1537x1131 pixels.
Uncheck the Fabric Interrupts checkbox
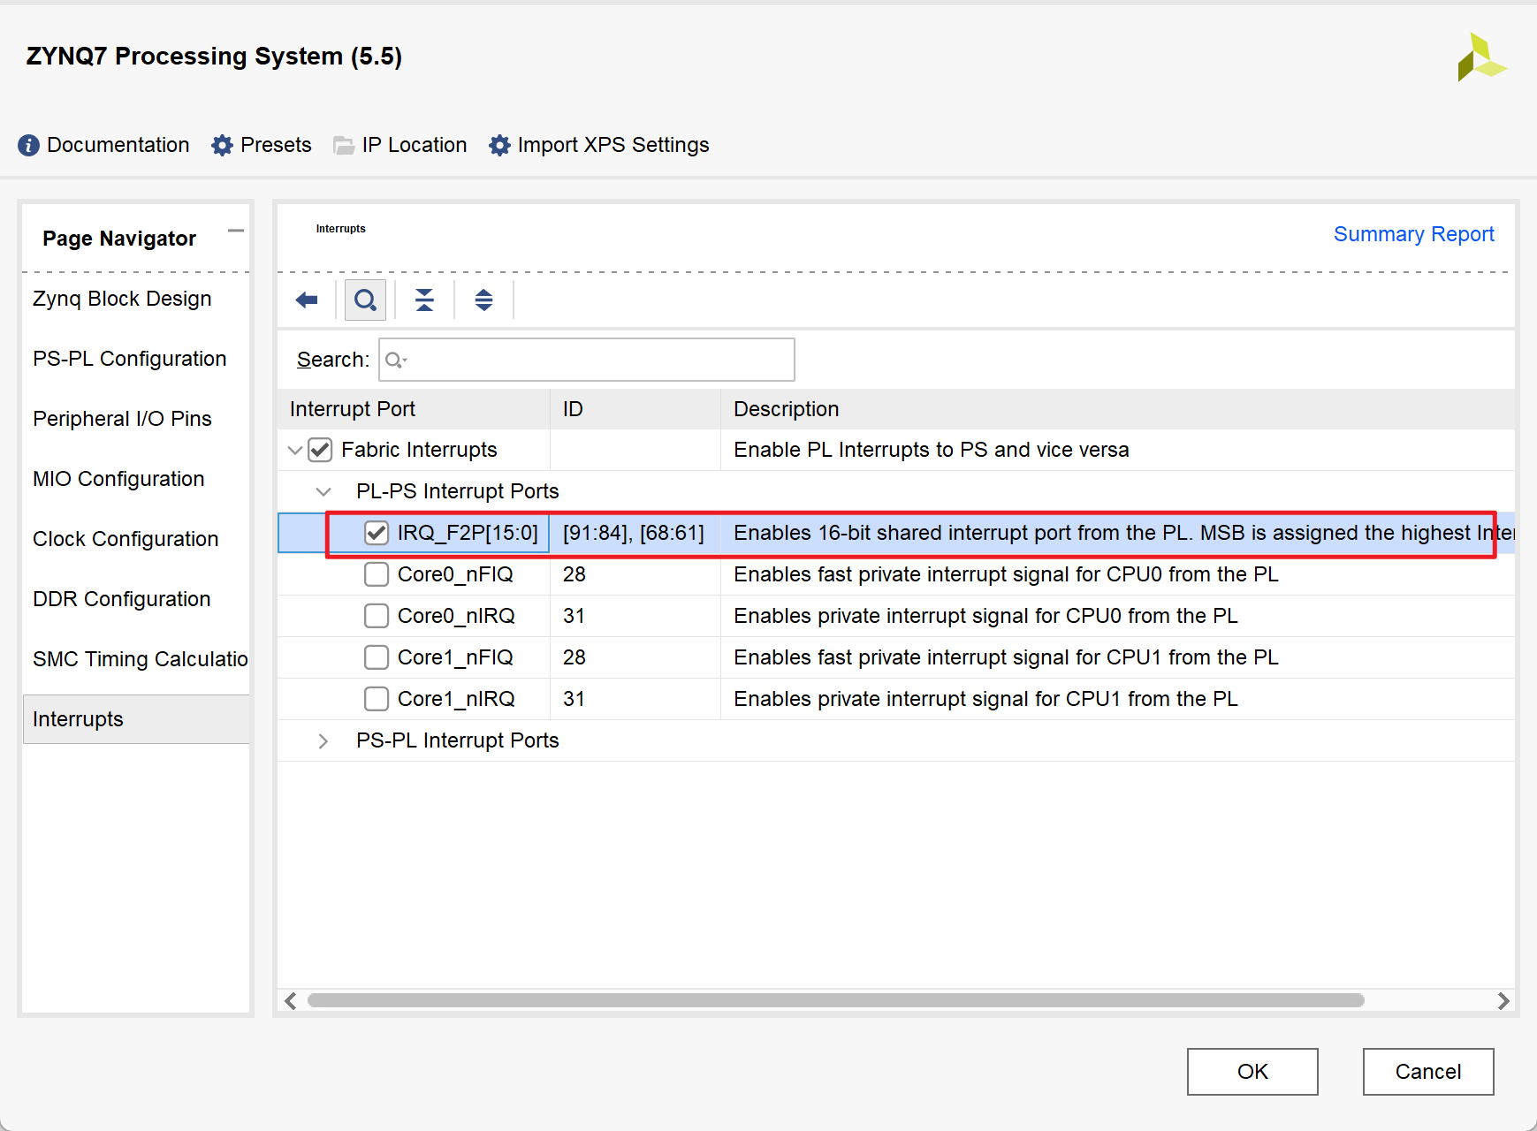coord(320,450)
